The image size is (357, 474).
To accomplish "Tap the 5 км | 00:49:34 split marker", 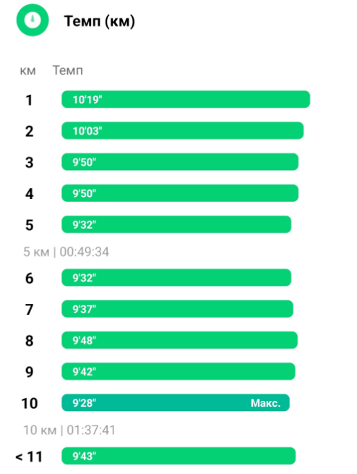I will click(x=66, y=252).
